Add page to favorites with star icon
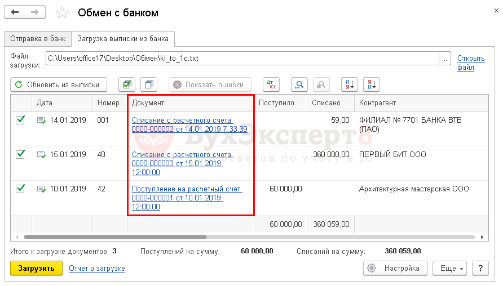 (x=62, y=13)
